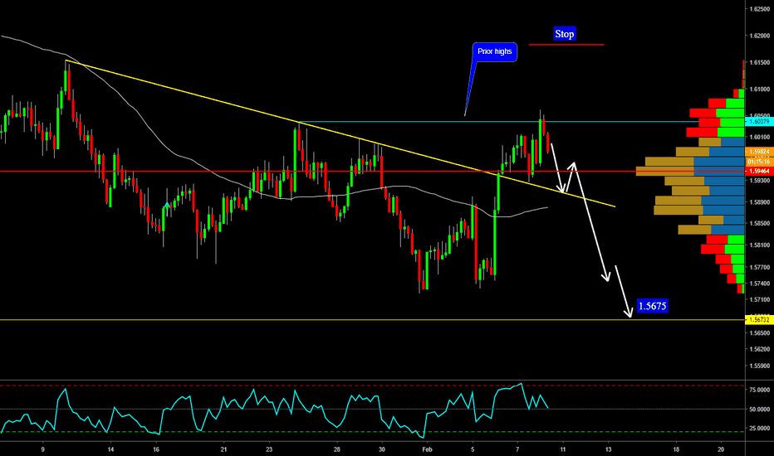Click date label 14 on time axis
The height and width of the screenshot is (456, 774).
pyautogui.click(x=110, y=449)
